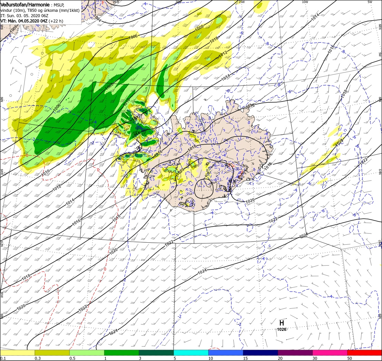Click the navy 15–20 mm legend swatch
382x361 pixels.
pyautogui.click(x=261, y=353)
